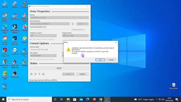Open Microsoft Store from taskbar
The height and width of the screenshot is (102, 181).
(x=75, y=99)
